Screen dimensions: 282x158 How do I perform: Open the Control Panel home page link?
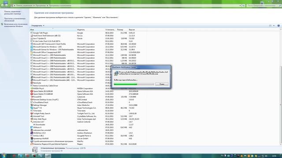point(13,13)
